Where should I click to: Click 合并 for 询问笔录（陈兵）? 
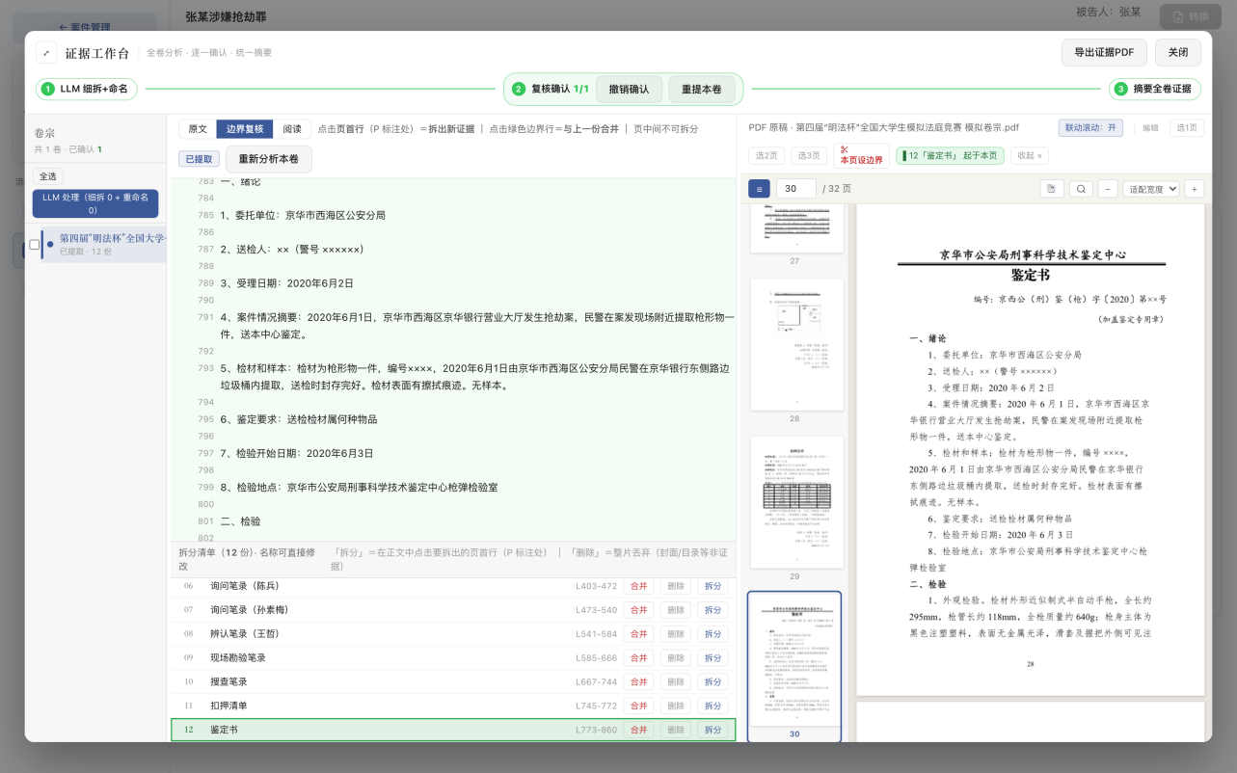pos(638,586)
